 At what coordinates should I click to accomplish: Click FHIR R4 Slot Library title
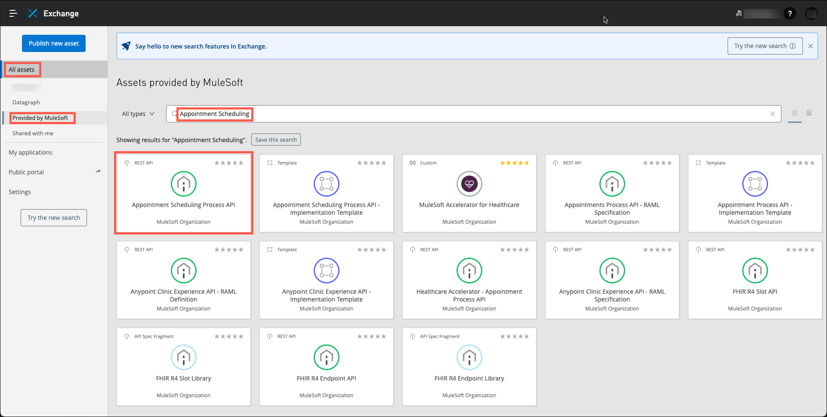(184, 378)
